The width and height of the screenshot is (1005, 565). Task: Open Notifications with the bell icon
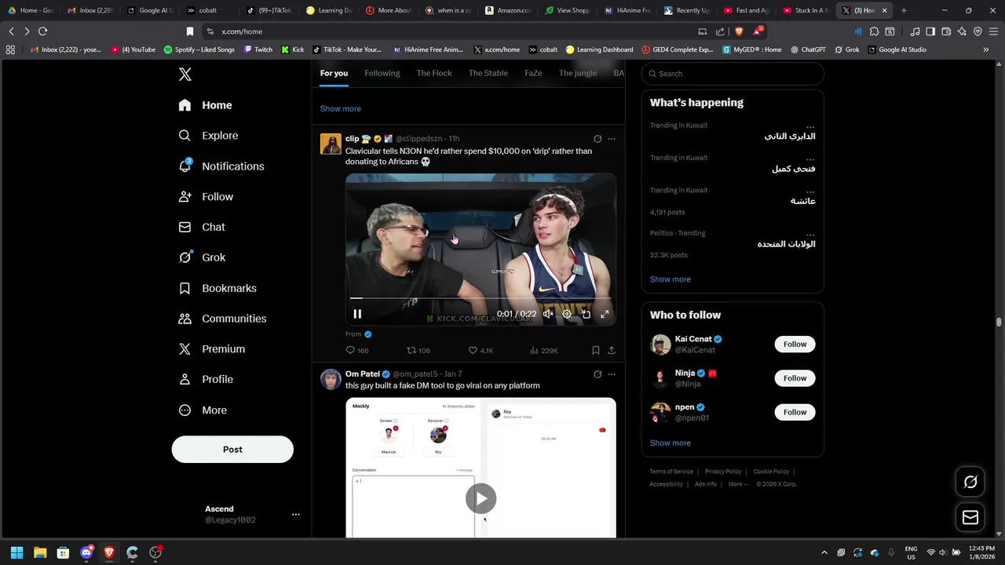221,166
